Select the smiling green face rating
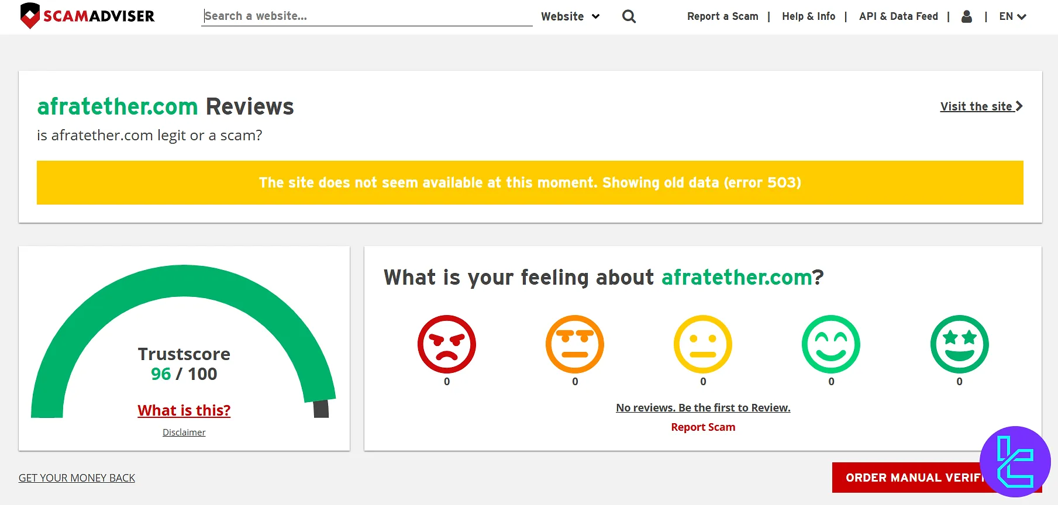The height and width of the screenshot is (505, 1058). click(830, 344)
